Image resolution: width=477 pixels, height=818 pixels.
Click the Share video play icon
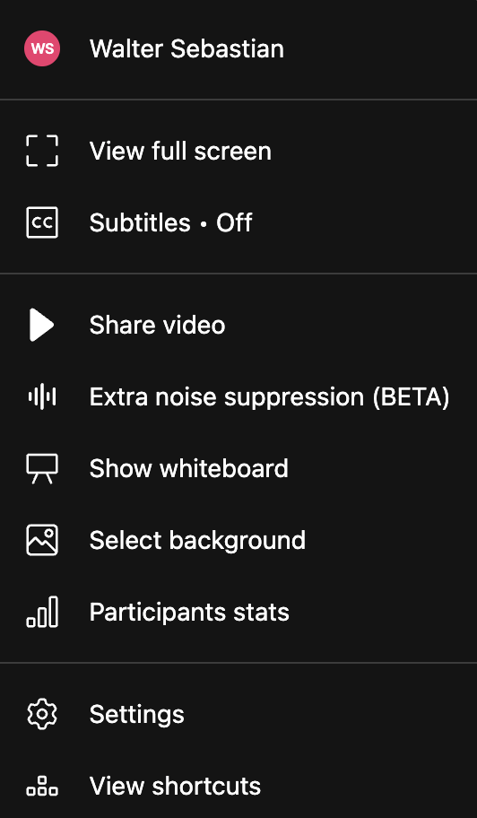click(42, 325)
